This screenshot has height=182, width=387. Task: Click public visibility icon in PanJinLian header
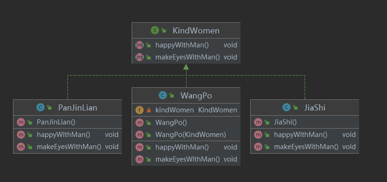click(x=49, y=108)
